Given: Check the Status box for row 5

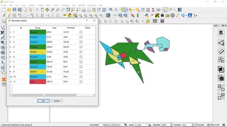Looking at the screenshot, I should [x=81, y=52].
